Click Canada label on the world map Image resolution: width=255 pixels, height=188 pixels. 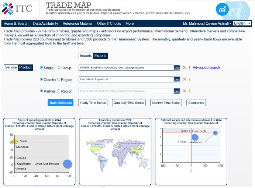(x=97, y=144)
